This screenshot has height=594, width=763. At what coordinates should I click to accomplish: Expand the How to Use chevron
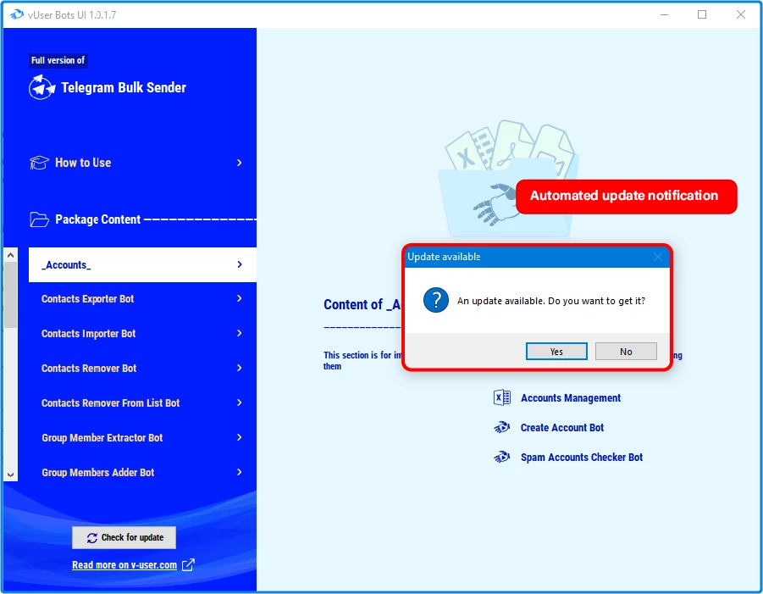(240, 163)
